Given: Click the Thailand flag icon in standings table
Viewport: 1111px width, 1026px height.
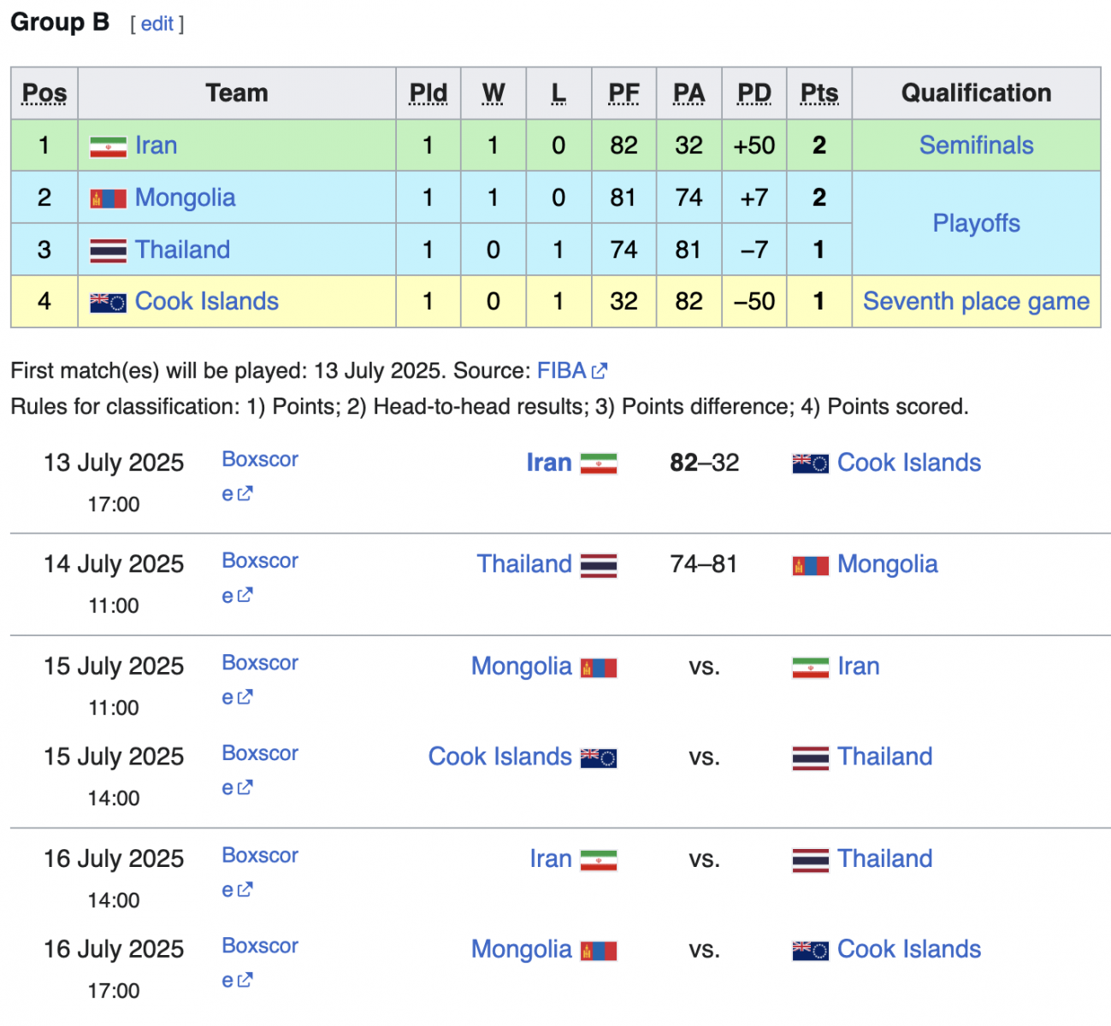Looking at the screenshot, I should click(108, 251).
